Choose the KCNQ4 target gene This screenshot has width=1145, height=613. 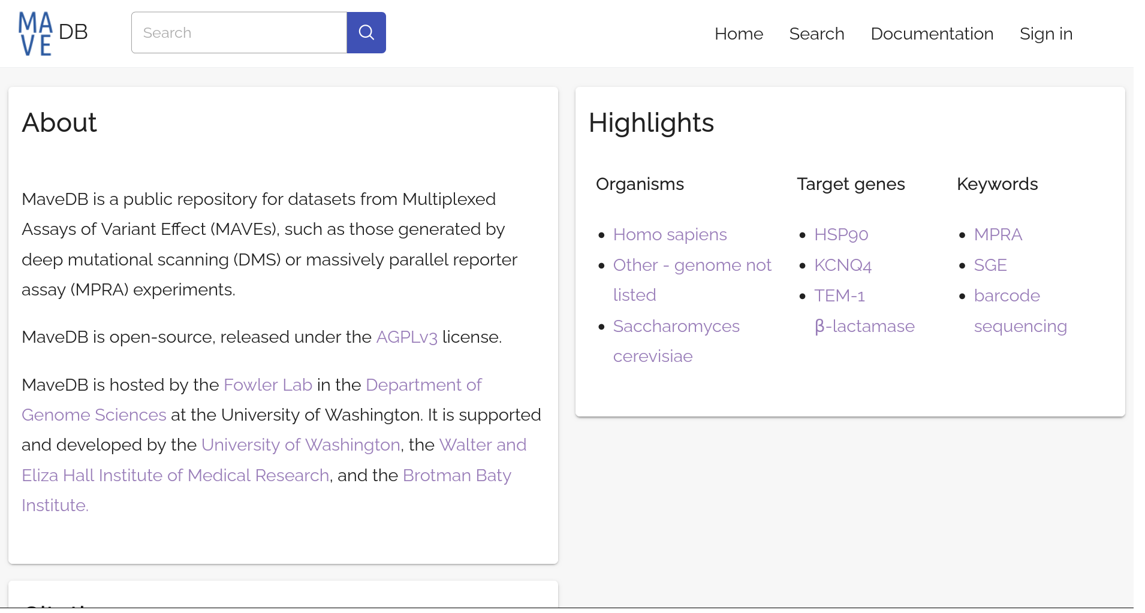click(x=842, y=265)
